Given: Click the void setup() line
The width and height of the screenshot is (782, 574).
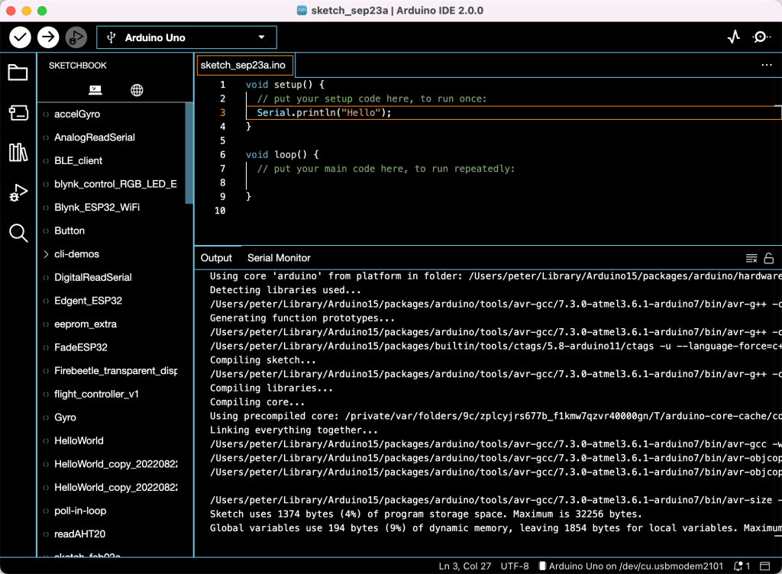Looking at the screenshot, I should (285, 85).
